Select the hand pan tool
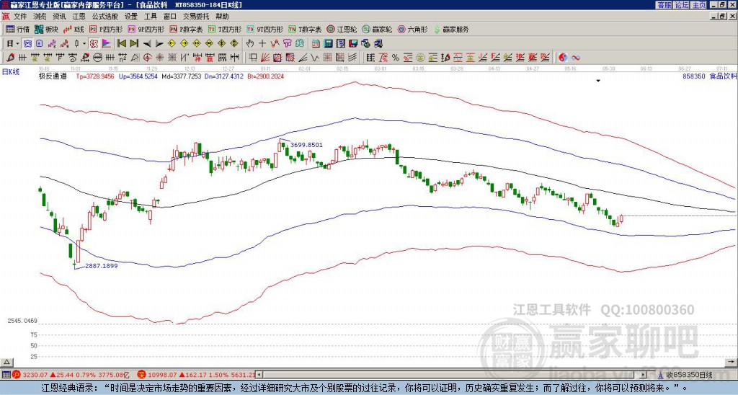738x395 pixels. point(250,44)
